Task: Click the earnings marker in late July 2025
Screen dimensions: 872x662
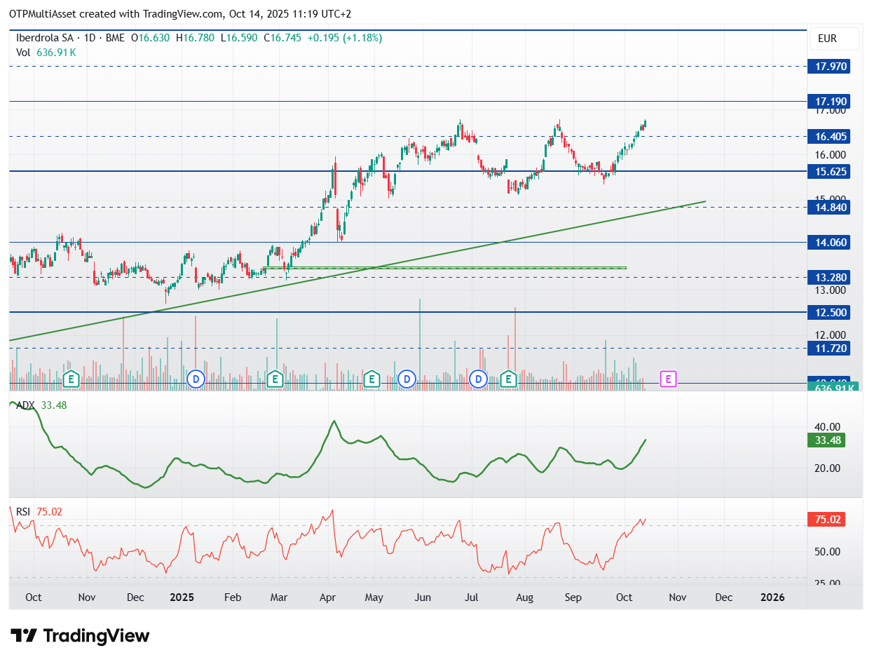Action: click(509, 379)
